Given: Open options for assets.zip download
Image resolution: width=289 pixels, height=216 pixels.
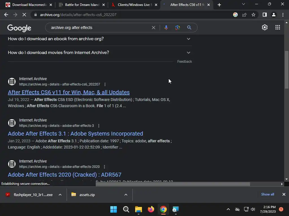Looking at the screenshot, I should [x=126, y=195].
